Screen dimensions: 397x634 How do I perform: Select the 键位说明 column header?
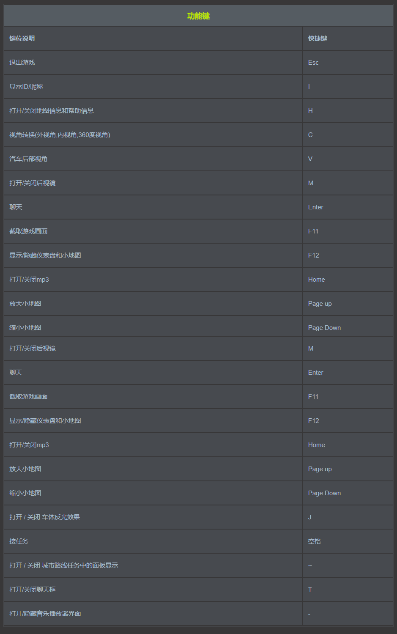(22, 38)
